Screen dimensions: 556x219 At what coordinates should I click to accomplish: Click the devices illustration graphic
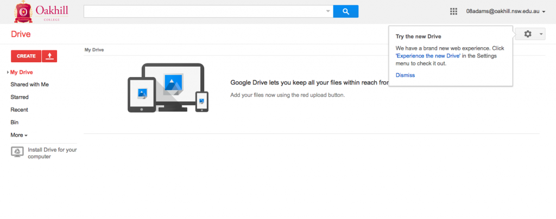coord(168,88)
